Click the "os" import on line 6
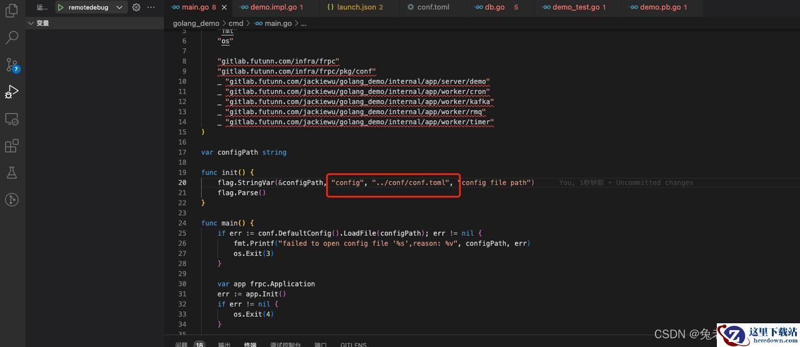 tap(226, 41)
